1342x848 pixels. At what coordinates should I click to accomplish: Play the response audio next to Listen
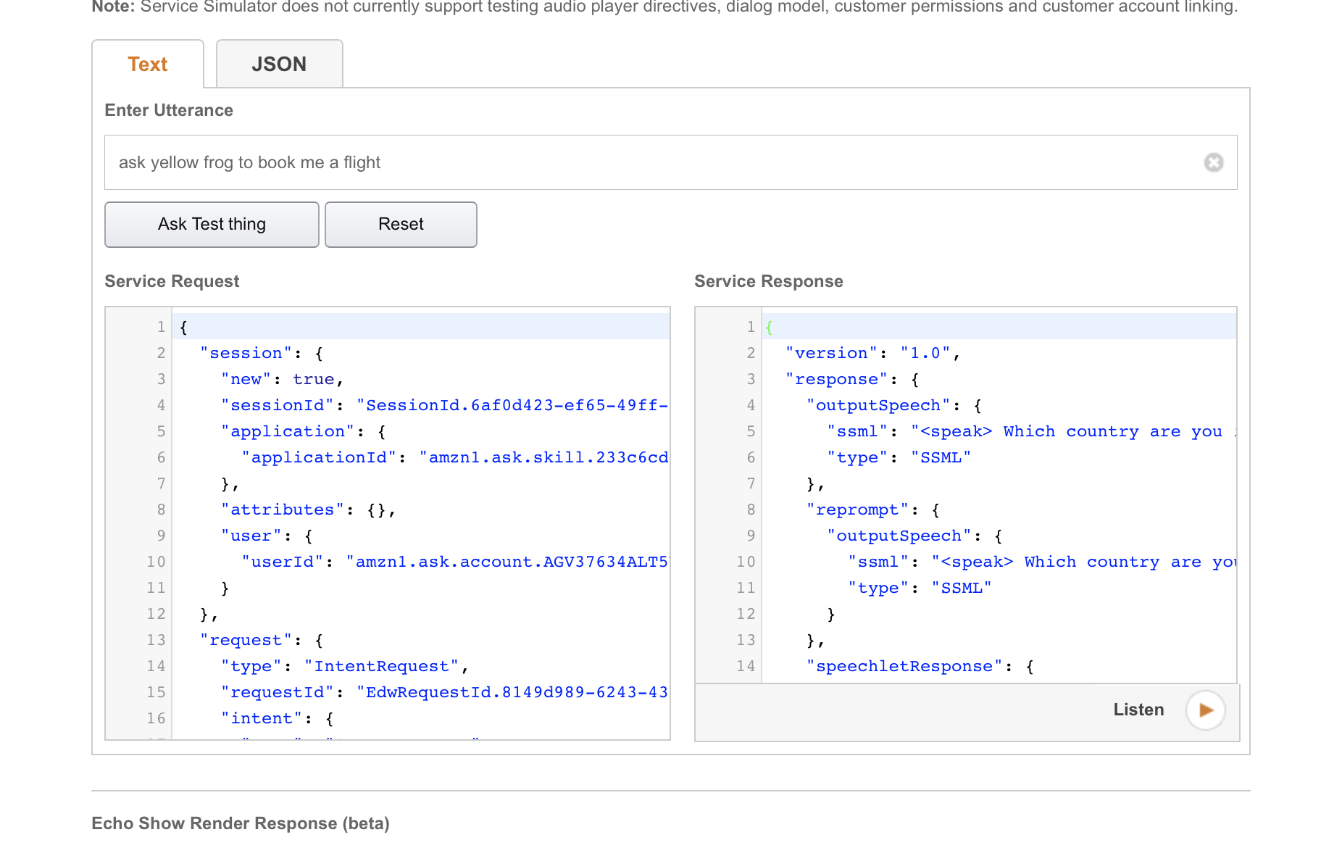click(1205, 710)
